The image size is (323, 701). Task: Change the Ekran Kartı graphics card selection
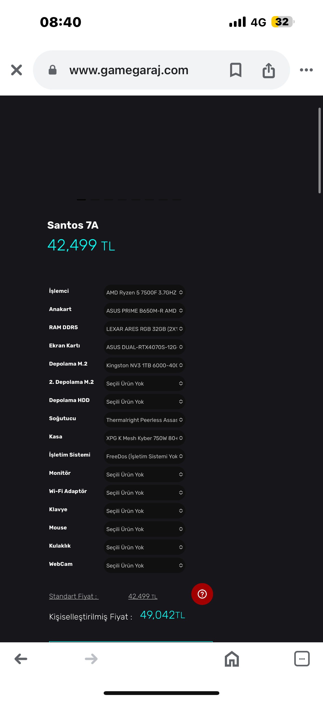pyautogui.click(x=144, y=347)
